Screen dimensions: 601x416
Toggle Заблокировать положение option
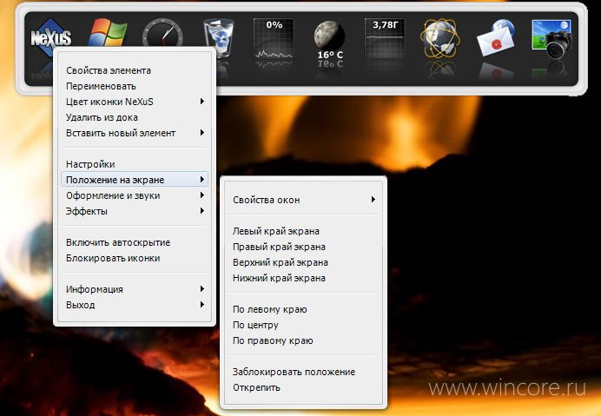(304, 372)
